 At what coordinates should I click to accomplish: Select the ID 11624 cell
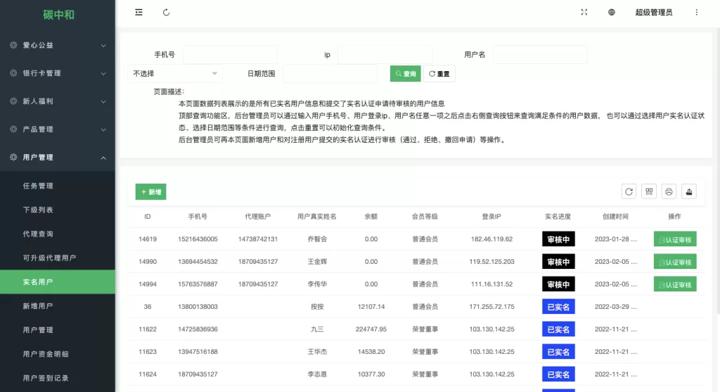tap(148, 374)
